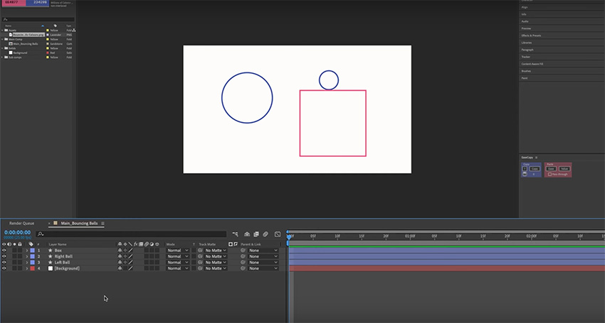Open the Align panel
This screenshot has height=323, width=605.
coord(525,7)
